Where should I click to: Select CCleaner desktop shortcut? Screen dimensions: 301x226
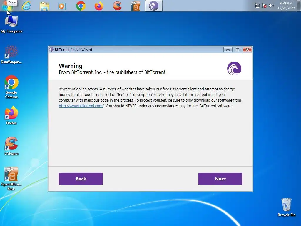click(x=11, y=146)
